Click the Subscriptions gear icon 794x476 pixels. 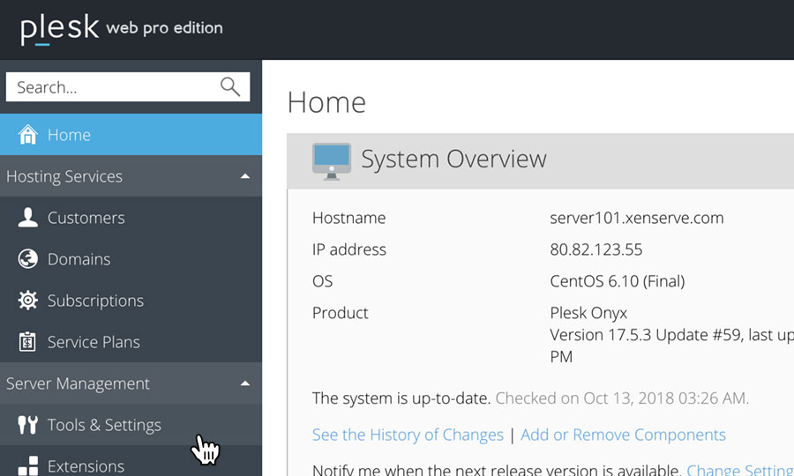pyautogui.click(x=28, y=301)
